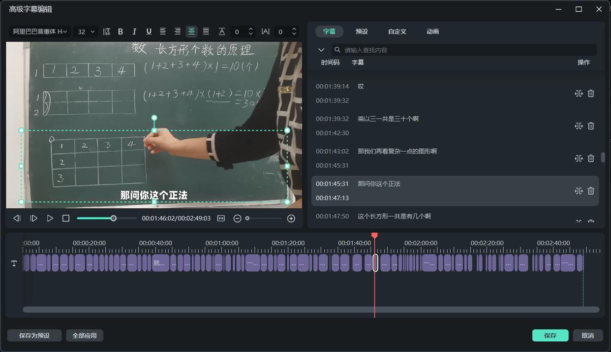This screenshot has width=611, height=352.
Task: Open the font size 32 dropdown
Action: (86, 32)
